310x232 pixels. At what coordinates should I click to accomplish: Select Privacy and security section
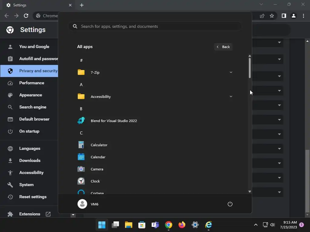(x=29, y=71)
